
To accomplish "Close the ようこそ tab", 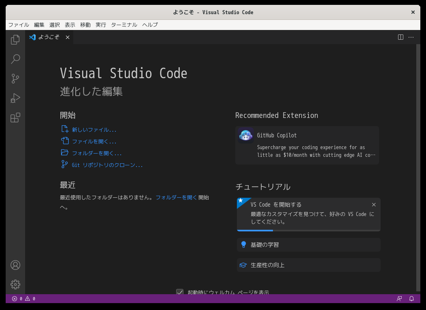I will pos(68,37).
